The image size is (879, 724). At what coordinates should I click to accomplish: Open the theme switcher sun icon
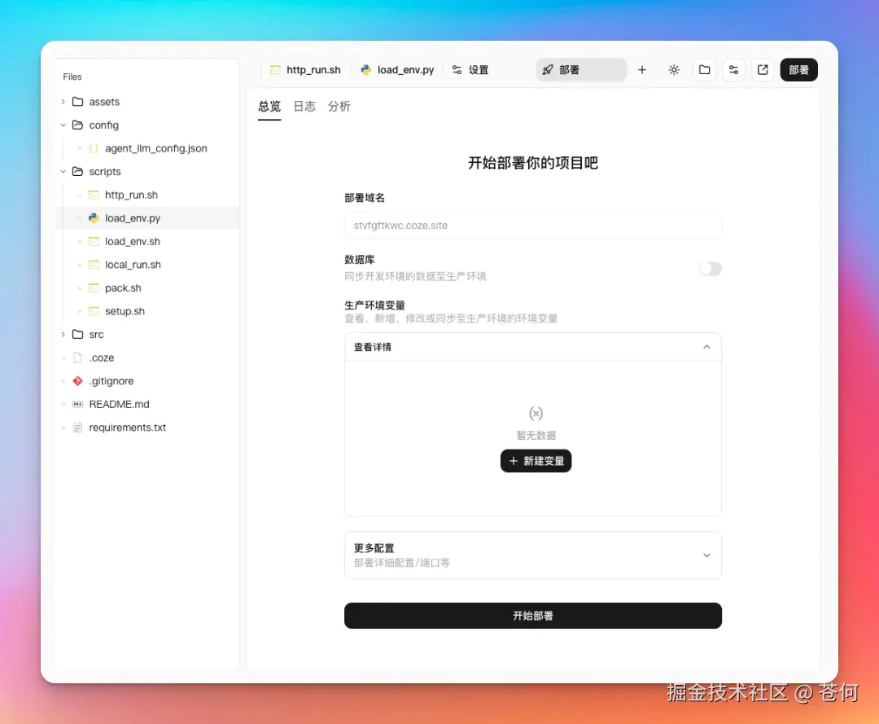click(674, 70)
